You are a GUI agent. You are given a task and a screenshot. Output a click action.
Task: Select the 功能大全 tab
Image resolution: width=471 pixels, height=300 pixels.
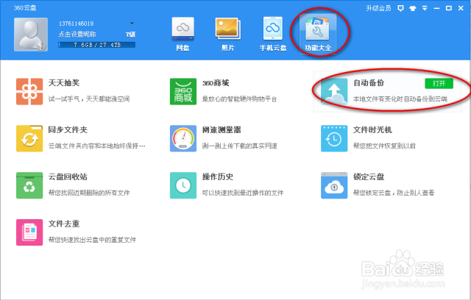318,35
